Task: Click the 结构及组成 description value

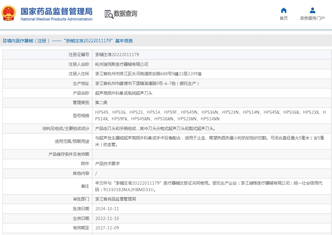Action: (155, 128)
